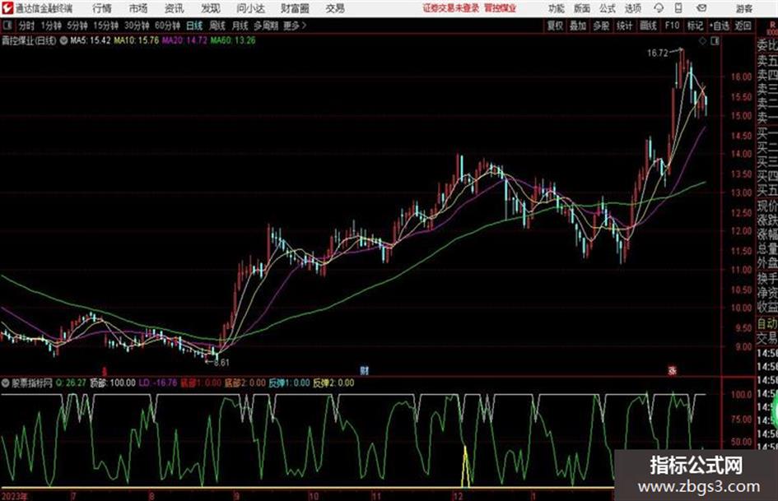Click the 多股 toolbar button
Viewport: 778px width, 501px height.
[601, 26]
